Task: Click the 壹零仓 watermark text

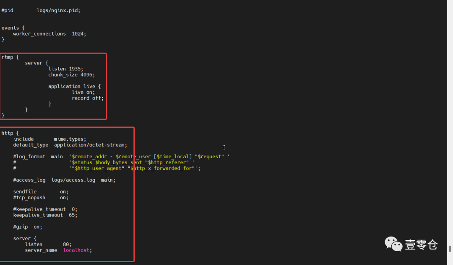Action: [x=421, y=244]
